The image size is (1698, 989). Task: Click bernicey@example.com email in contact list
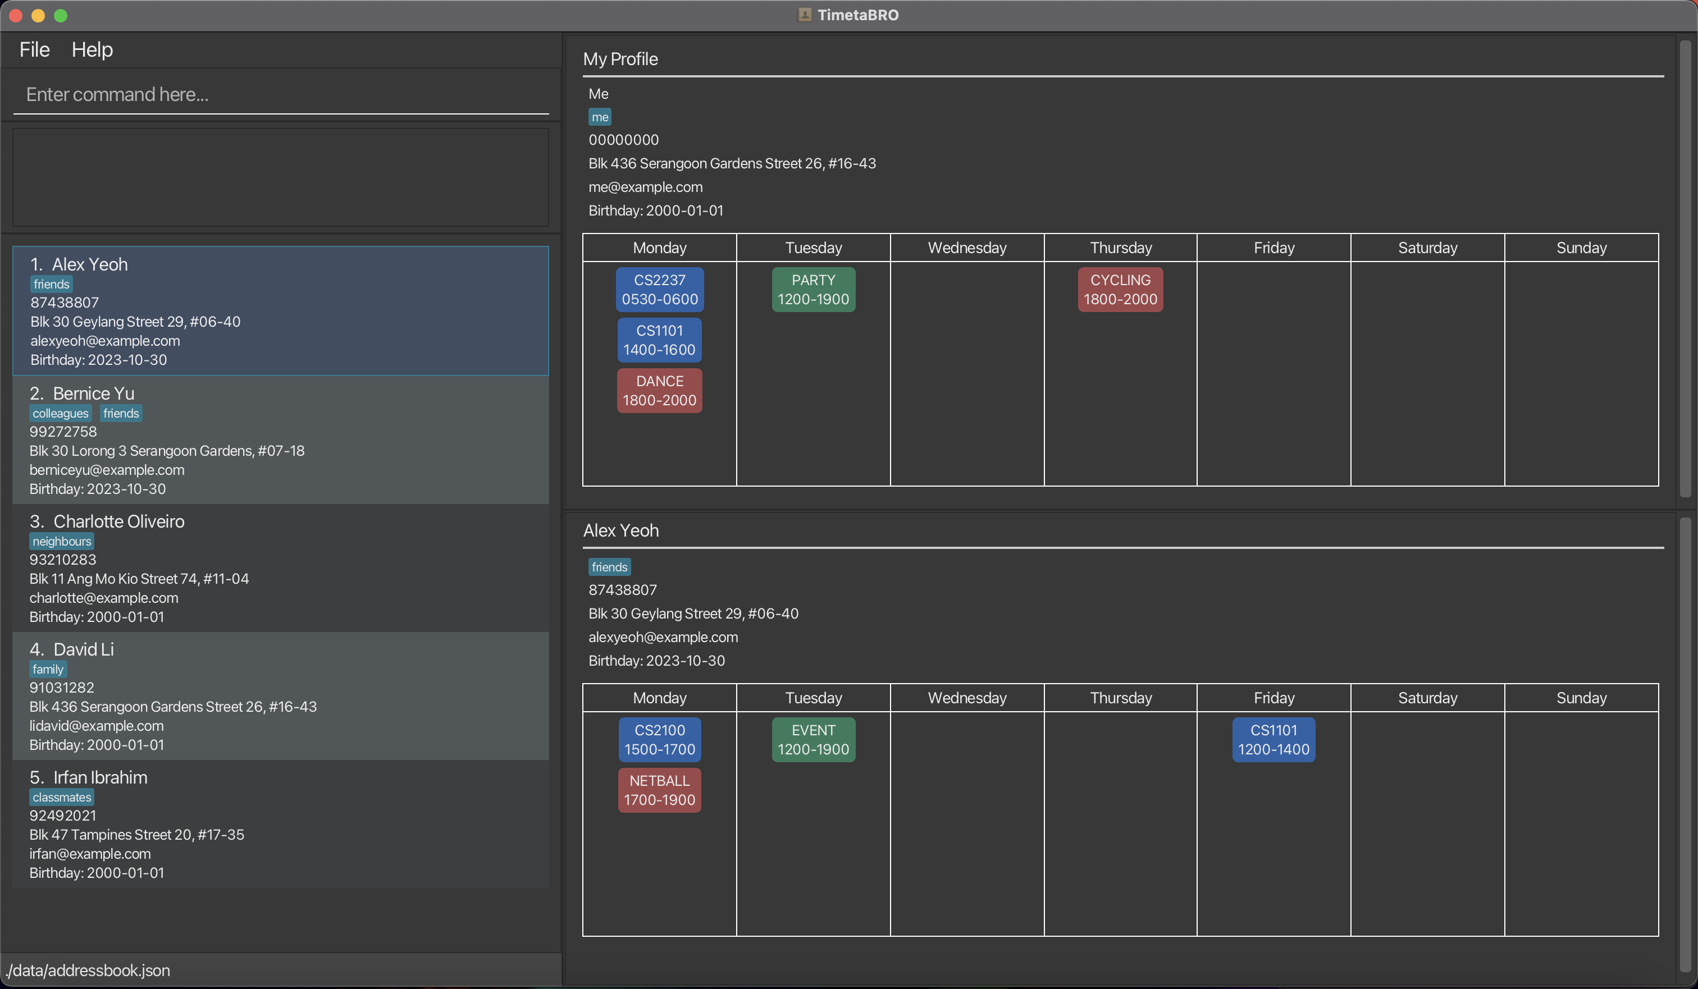coord(107,470)
